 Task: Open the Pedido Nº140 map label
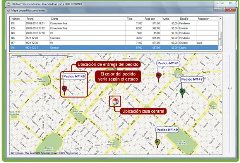coord(74,76)
